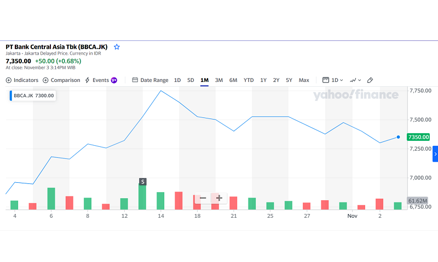Image resolution: width=438 pixels, height=262 pixels.
Task: Click the tallest green volume bar under S marker
Action: [142, 196]
